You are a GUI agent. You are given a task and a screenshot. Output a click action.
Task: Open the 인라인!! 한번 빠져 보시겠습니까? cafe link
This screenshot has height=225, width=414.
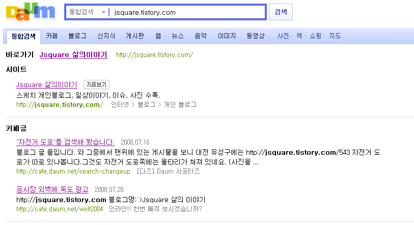(x=155, y=209)
